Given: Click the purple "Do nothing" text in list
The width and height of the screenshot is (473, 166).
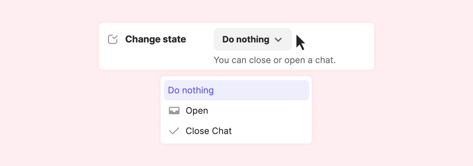Looking at the screenshot, I should 191,90.
